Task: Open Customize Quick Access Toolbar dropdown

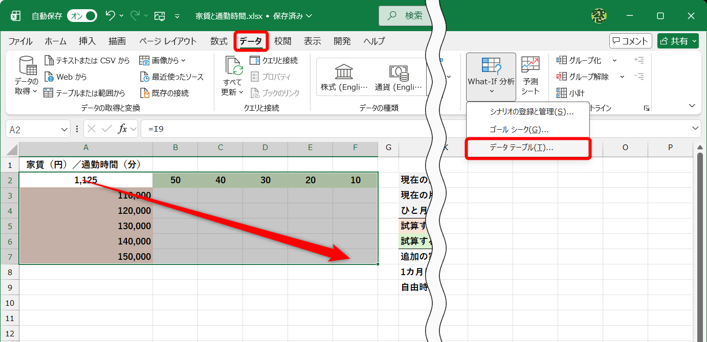Action: (x=178, y=16)
